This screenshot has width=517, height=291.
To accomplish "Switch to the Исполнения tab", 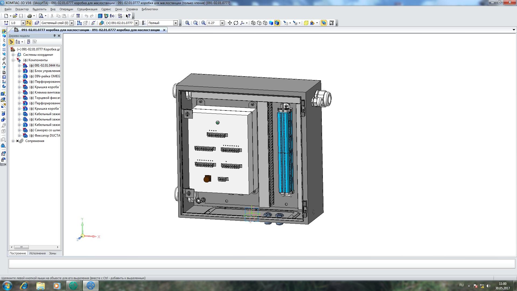I will (x=37, y=253).
